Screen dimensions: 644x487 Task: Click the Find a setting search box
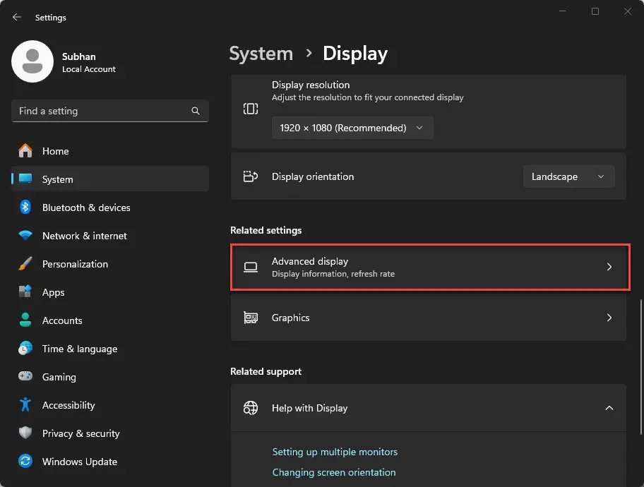tap(109, 111)
